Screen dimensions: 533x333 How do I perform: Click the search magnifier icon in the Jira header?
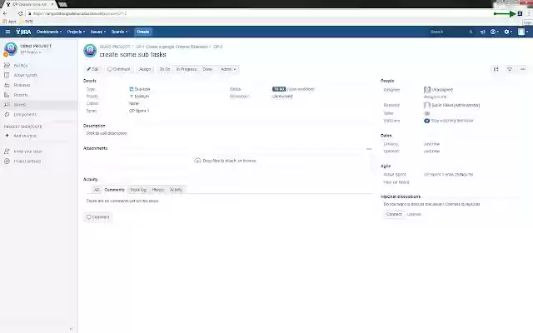(470, 32)
